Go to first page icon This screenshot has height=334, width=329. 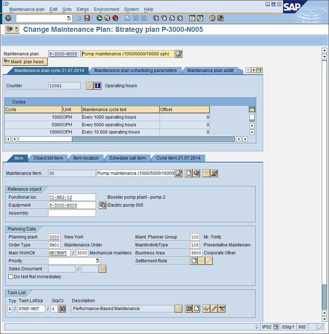click(x=156, y=18)
